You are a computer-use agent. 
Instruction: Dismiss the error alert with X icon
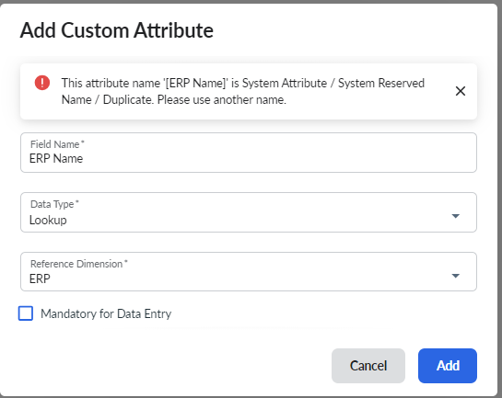[x=460, y=91]
